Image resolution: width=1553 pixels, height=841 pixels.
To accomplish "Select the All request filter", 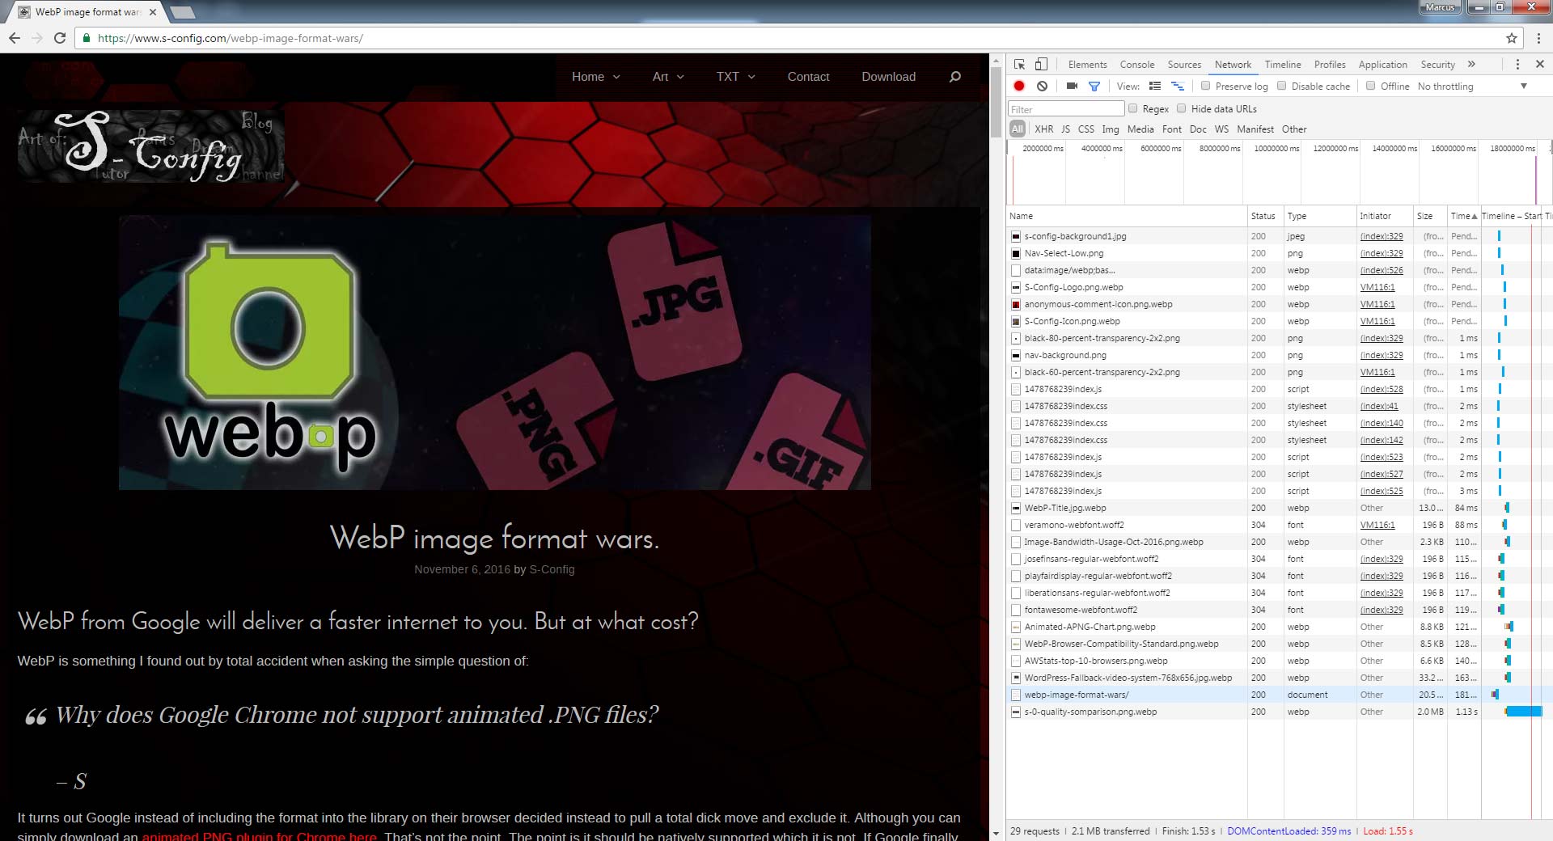I will pyautogui.click(x=1018, y=129).
